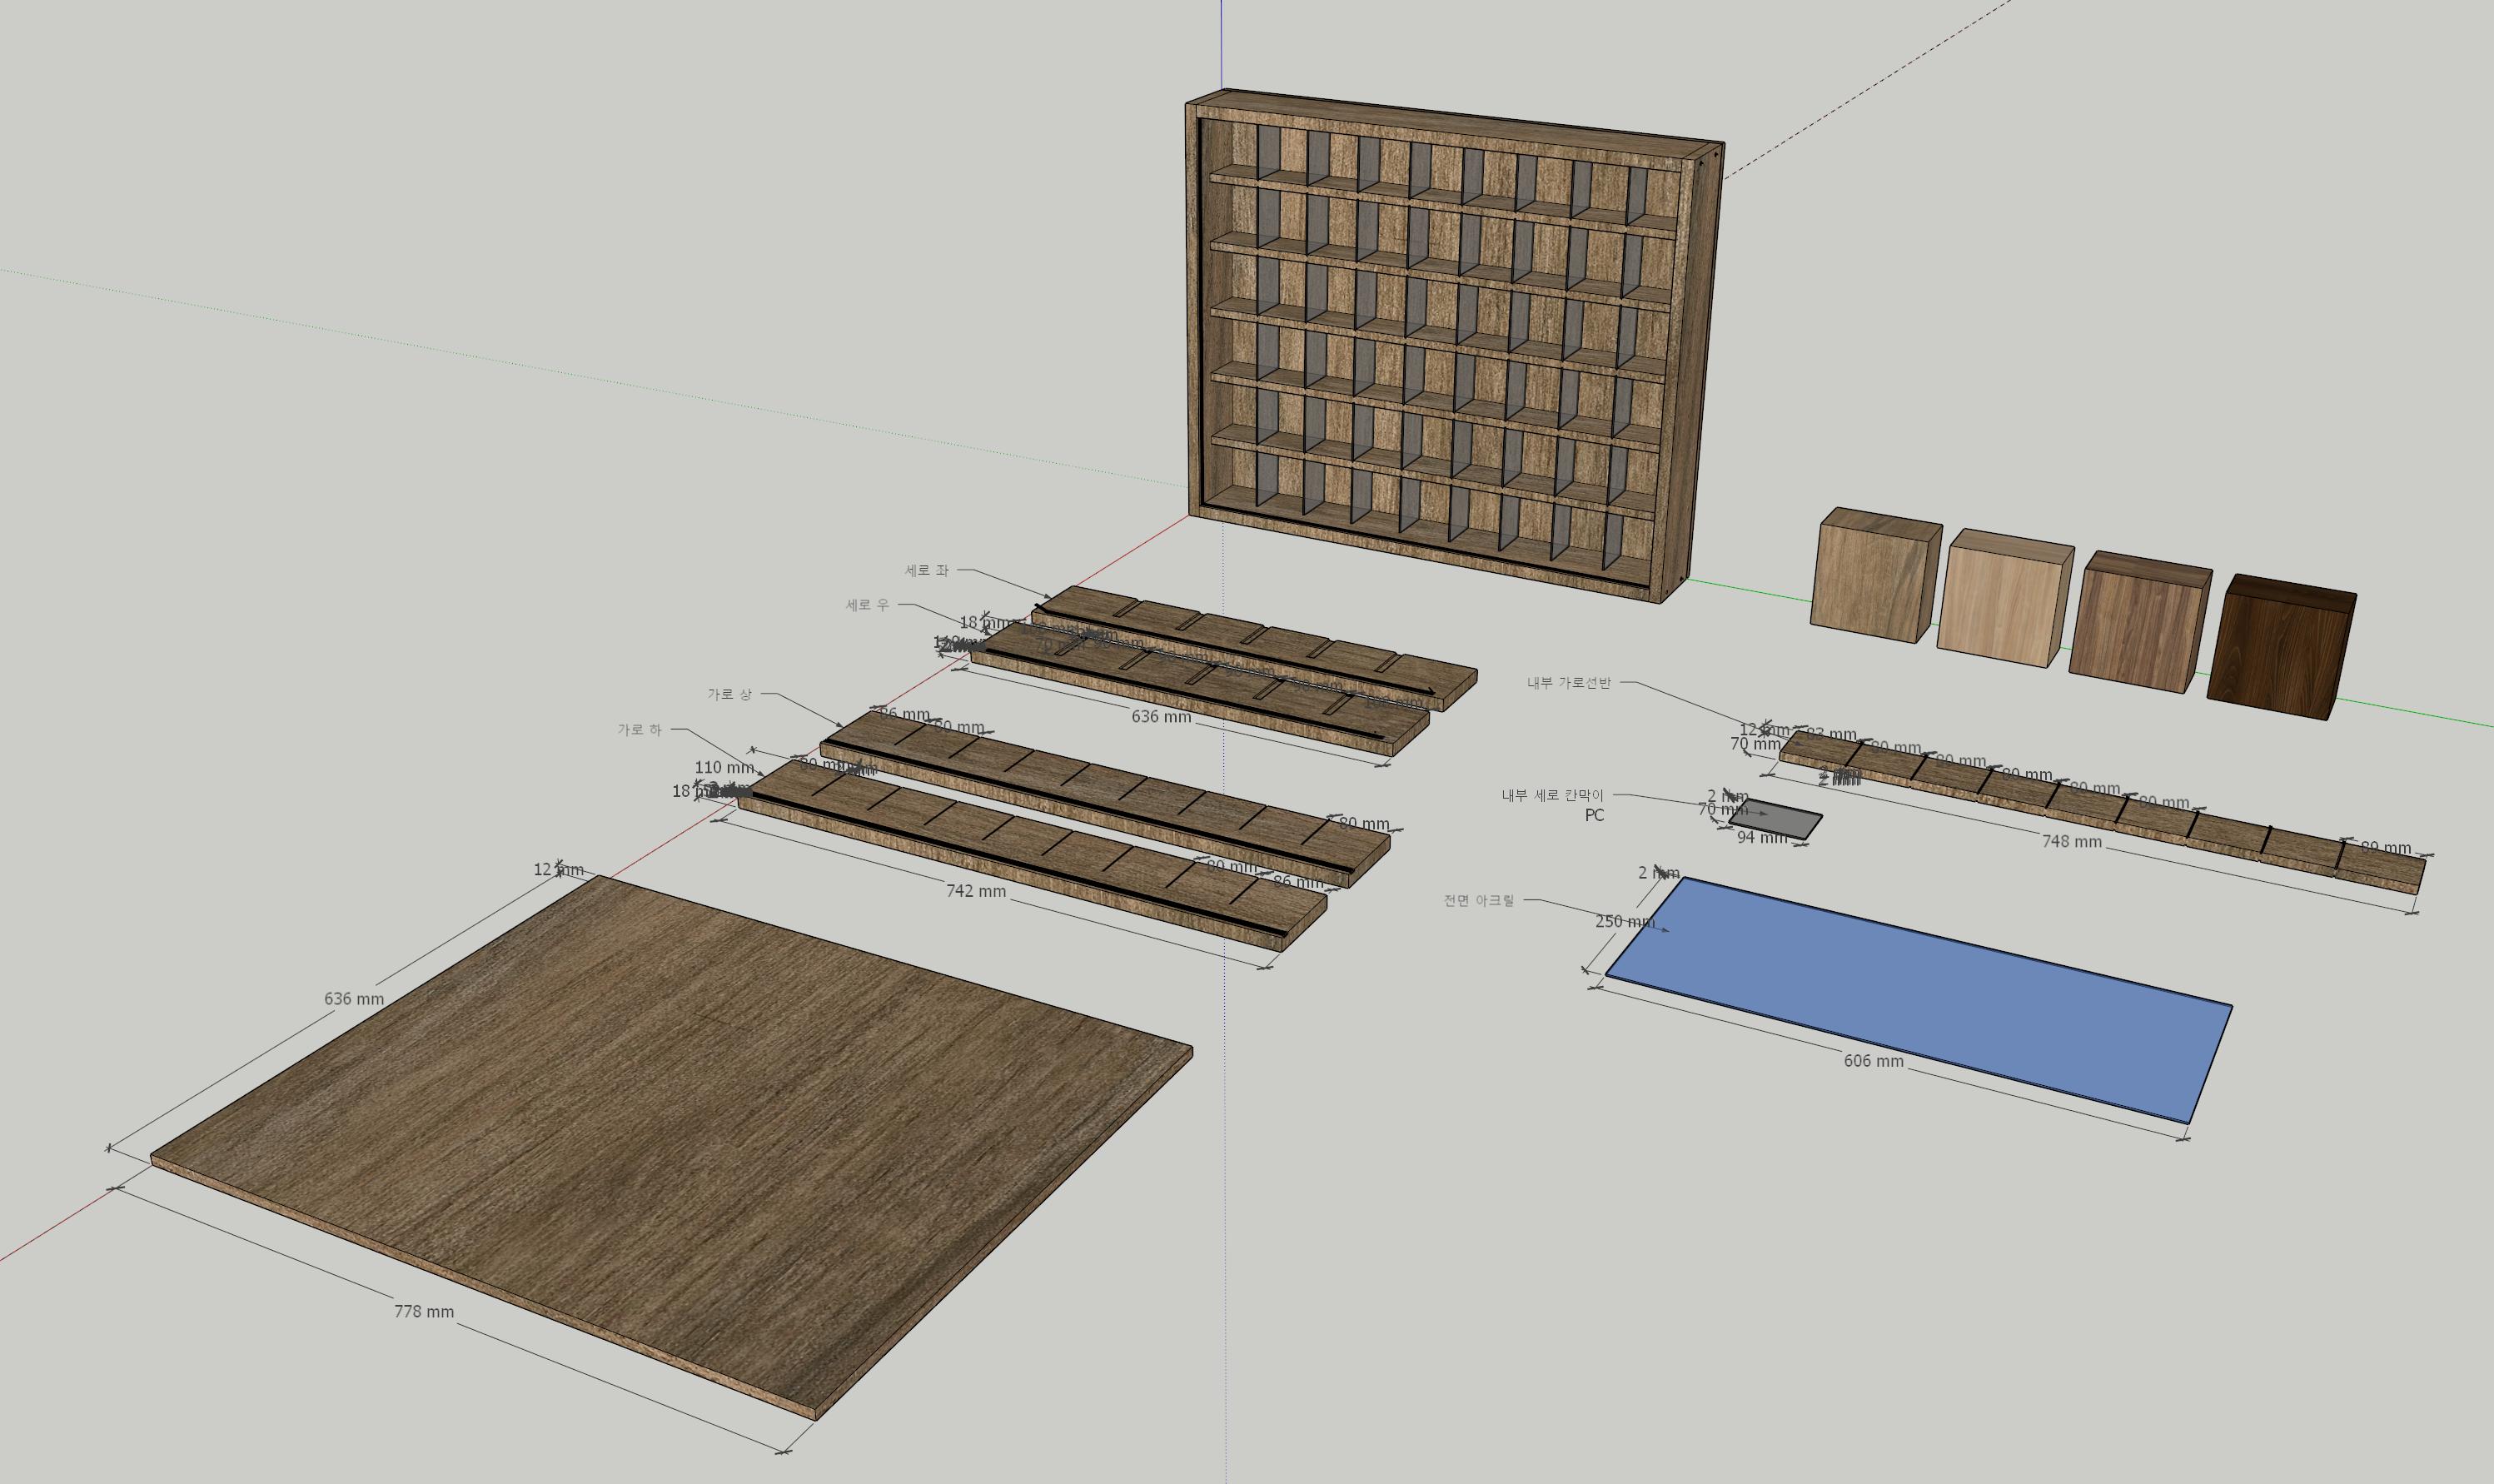Select the '내부 세로 칸막이' PC label
The height and width of the screenshot is (1484, 2494).
(1552, 796)
